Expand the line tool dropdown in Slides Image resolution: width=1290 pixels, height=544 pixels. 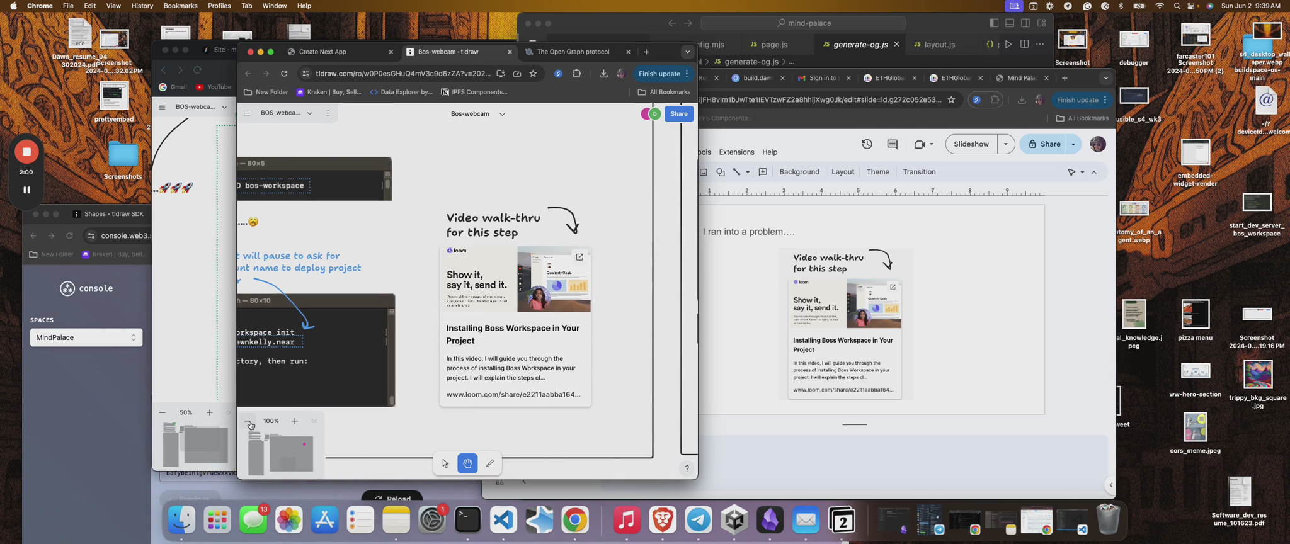coord(748,172)
